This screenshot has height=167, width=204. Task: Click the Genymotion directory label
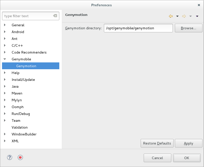coord(83,28)
